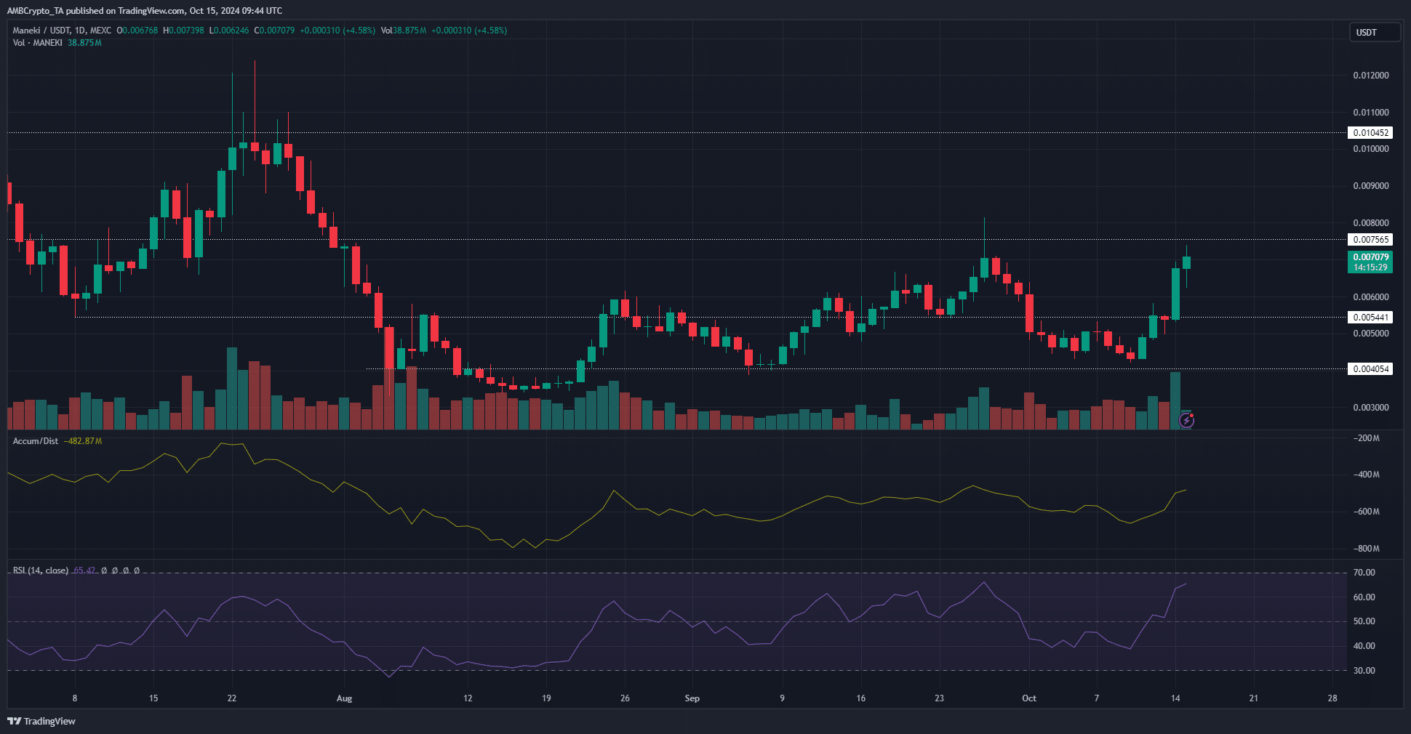Click the low price L0.006246 in the header

(229, 31)
